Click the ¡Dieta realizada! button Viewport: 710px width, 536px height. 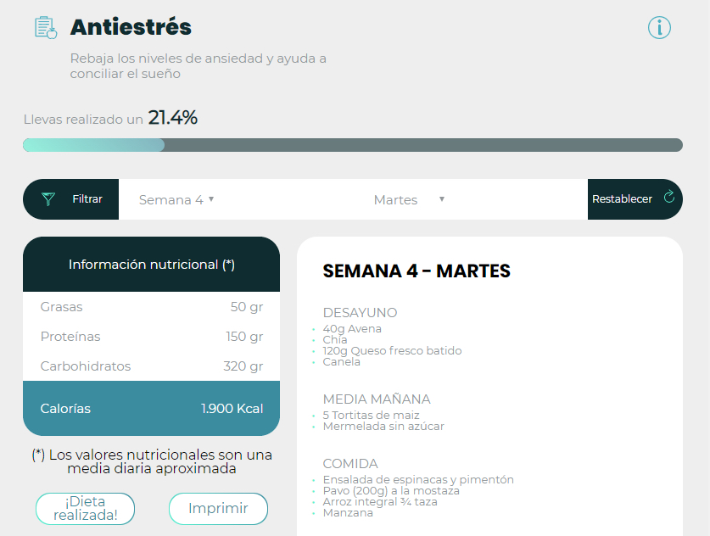point(85,508)
